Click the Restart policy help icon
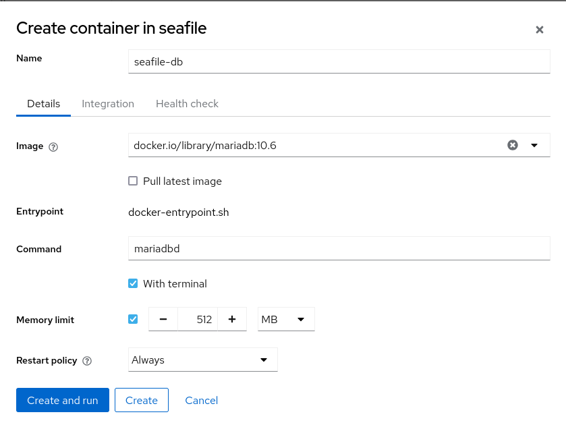 pyautogui.click(x=87, y=361)
